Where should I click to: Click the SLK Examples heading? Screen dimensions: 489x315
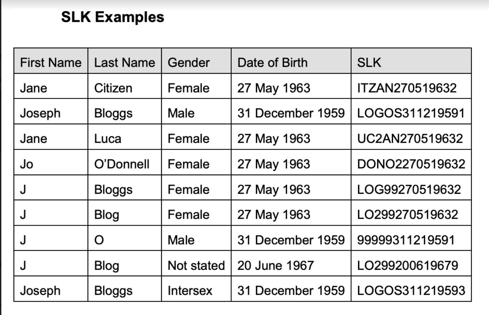pyautogui.click(x=112, y=17)
